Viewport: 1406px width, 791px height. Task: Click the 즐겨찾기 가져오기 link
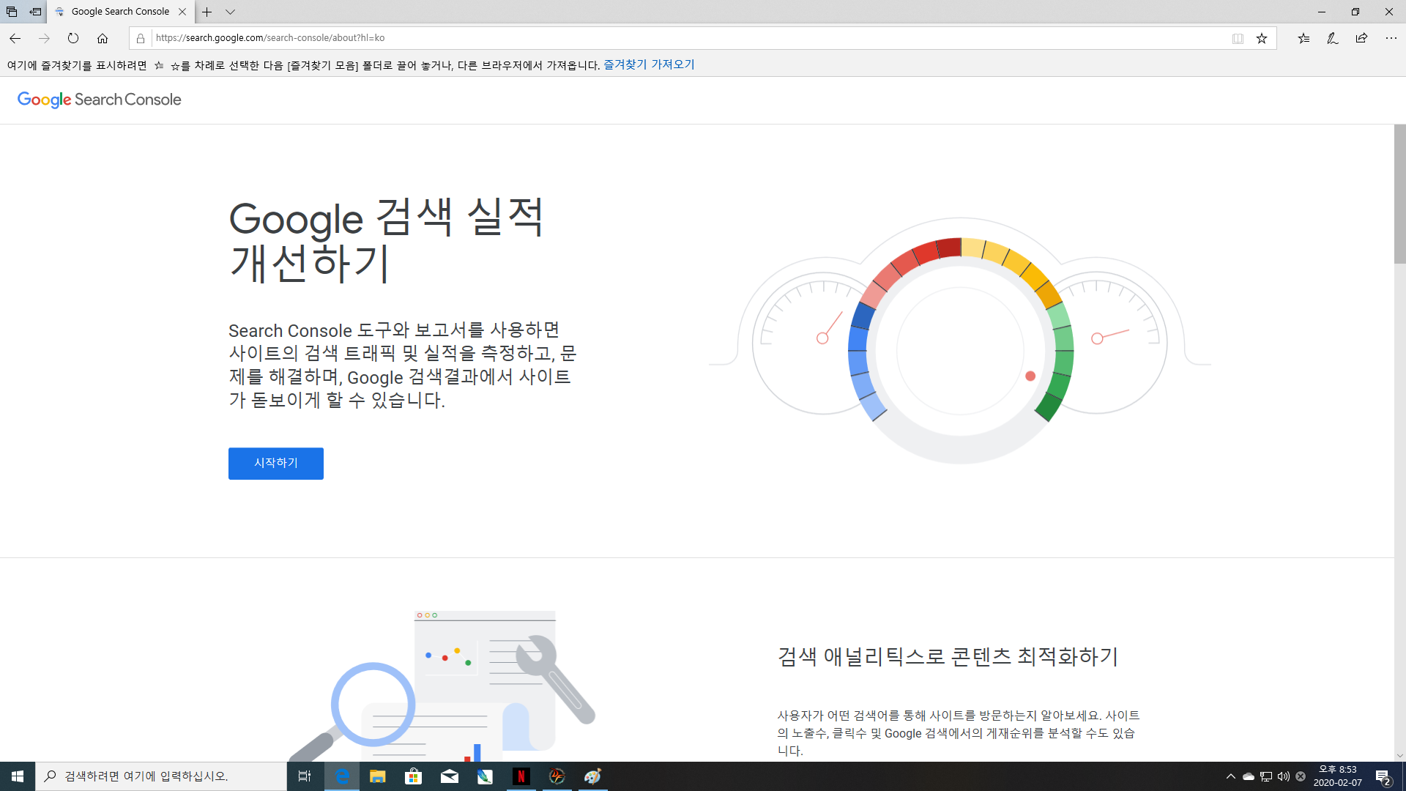coord(649,64)
